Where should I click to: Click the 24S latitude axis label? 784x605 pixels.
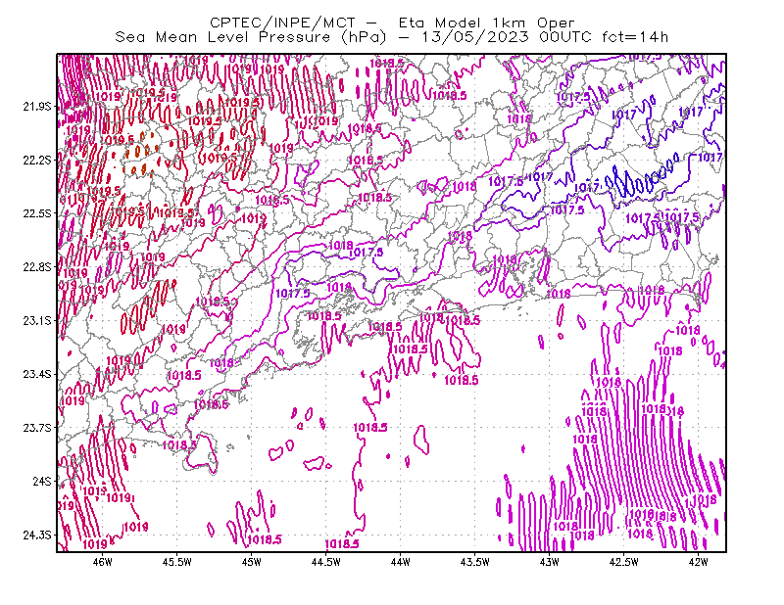pyautogui.click(x=42, y=482)
